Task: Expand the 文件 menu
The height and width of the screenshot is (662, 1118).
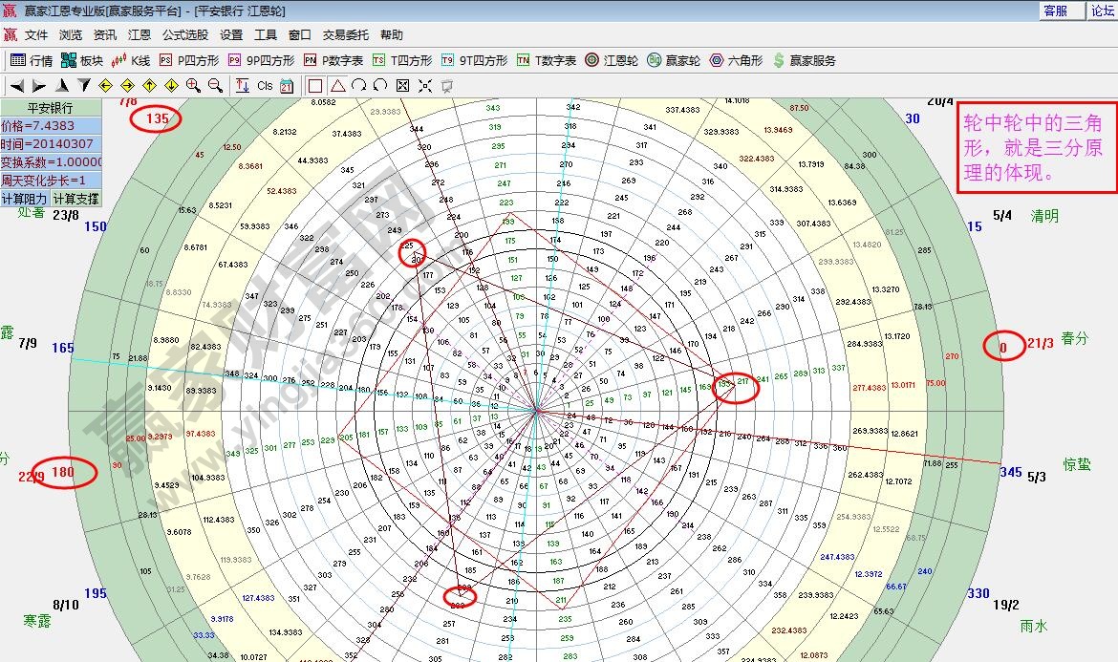Action: [x=36, y=34]
